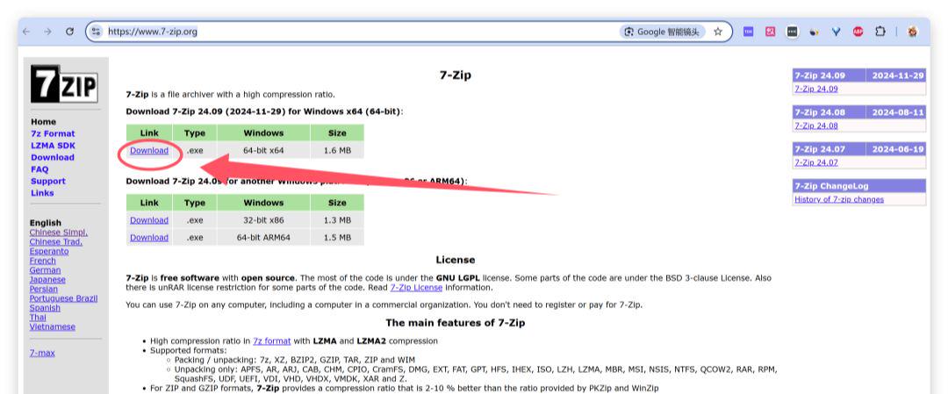
Task: Download the 32-bit x86 .exe
Action: pyautogui.click(x=148, y=220)
